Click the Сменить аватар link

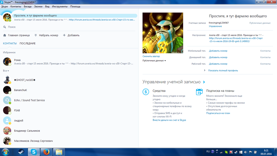tap(151, 56)
